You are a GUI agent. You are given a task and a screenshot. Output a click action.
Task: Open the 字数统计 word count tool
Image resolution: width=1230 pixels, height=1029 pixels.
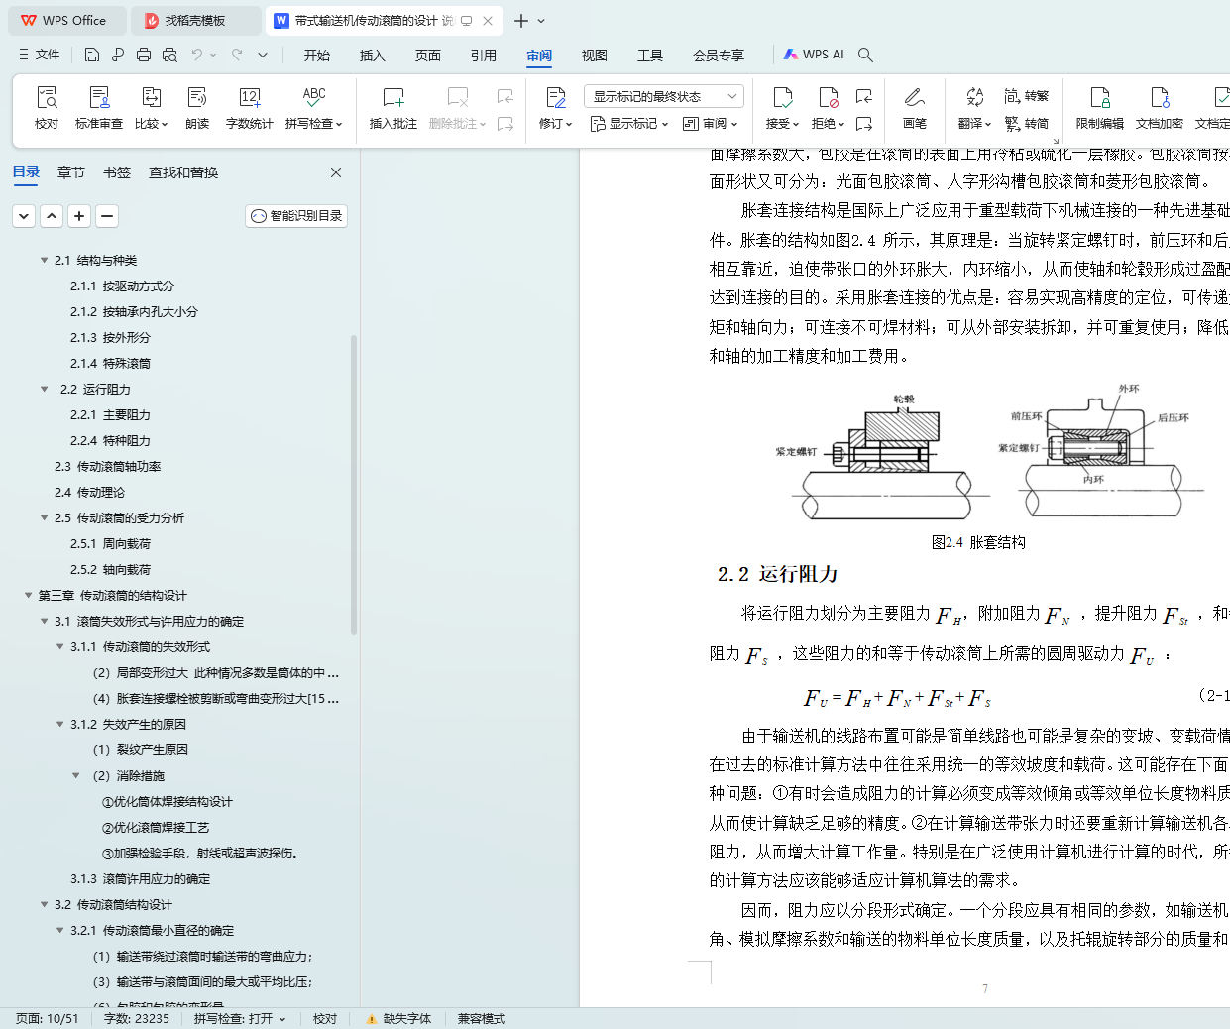pyautogui.click(x=249, y=108)
